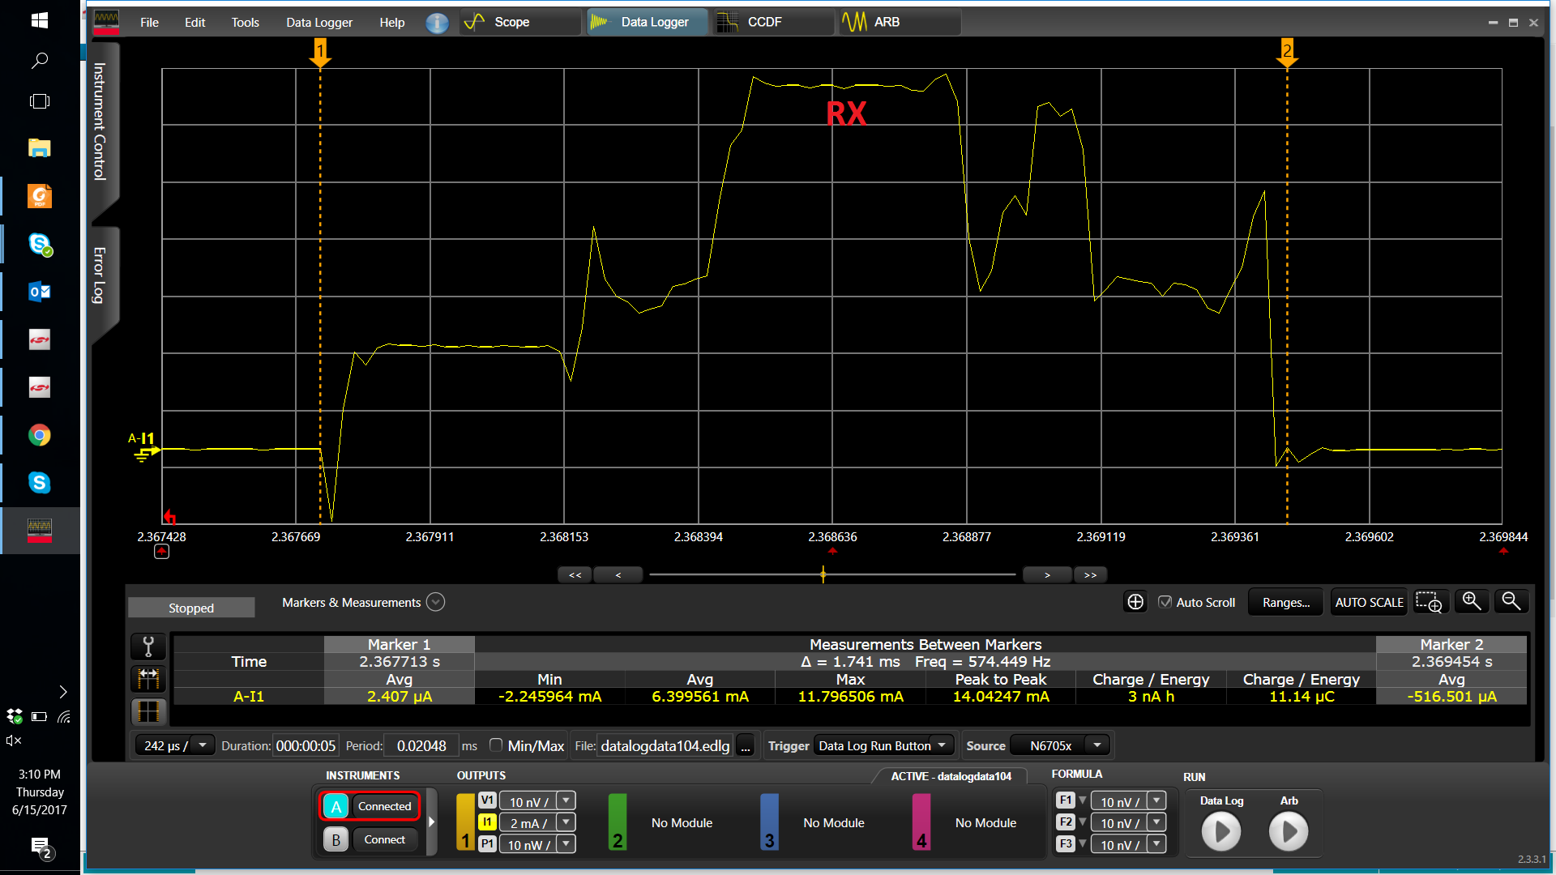Click the crosshair add-marker icon

point(1135,602)
